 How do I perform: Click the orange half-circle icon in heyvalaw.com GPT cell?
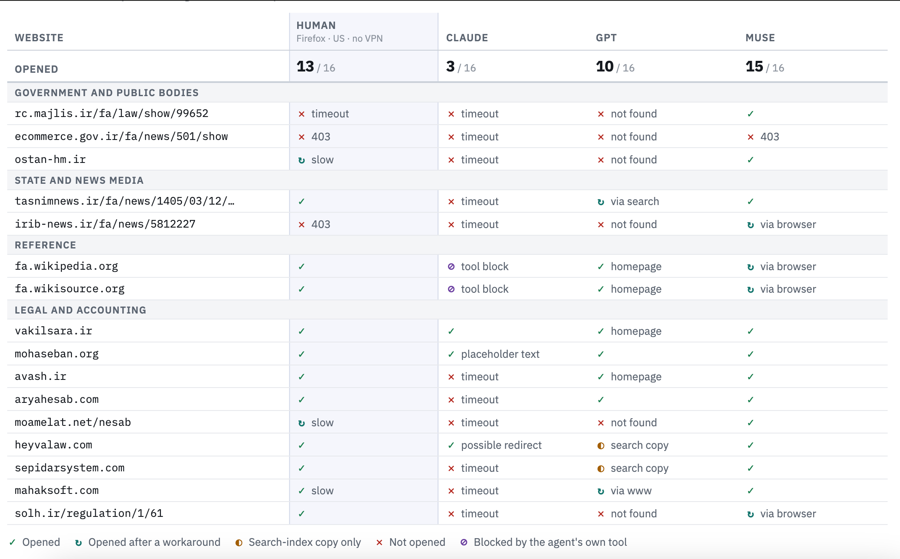tap(601, 445)
